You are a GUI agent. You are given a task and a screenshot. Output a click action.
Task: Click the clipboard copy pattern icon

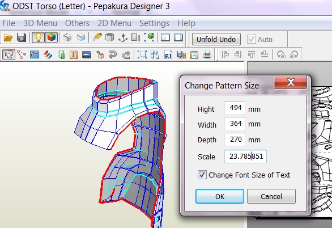(x=194, y=54)
